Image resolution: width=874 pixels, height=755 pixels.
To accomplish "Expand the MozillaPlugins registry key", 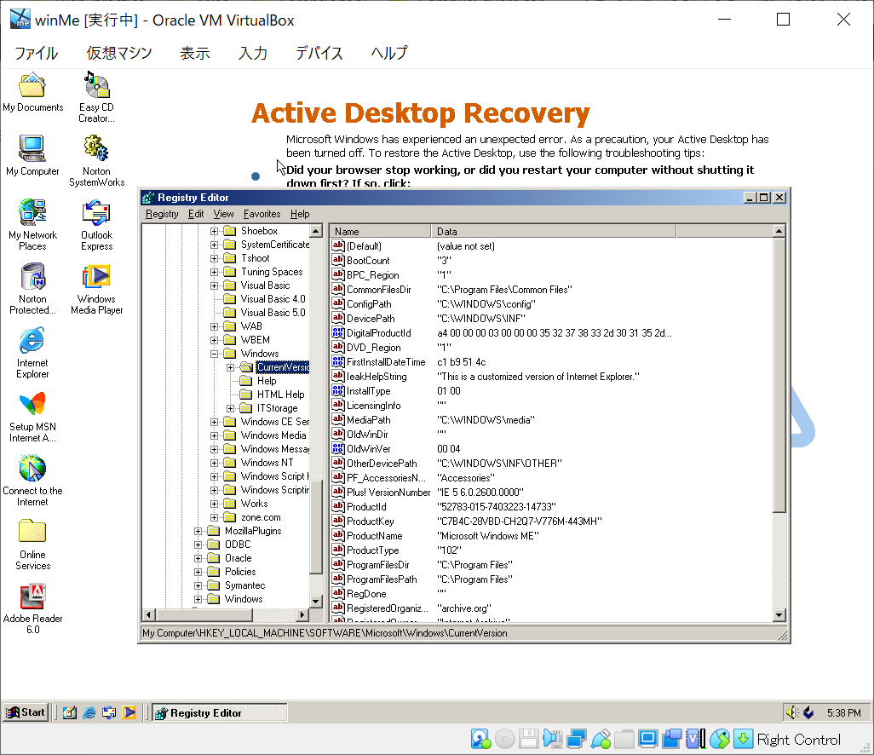I will coord(198,531).
